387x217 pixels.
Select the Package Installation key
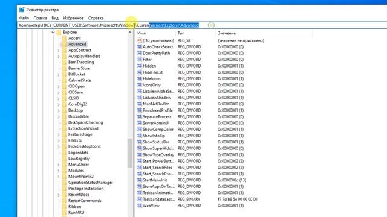(x=86, y=189)
